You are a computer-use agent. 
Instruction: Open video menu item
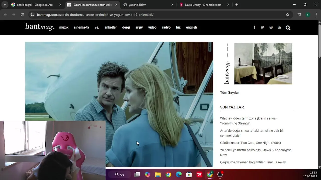tap(152, 27)
